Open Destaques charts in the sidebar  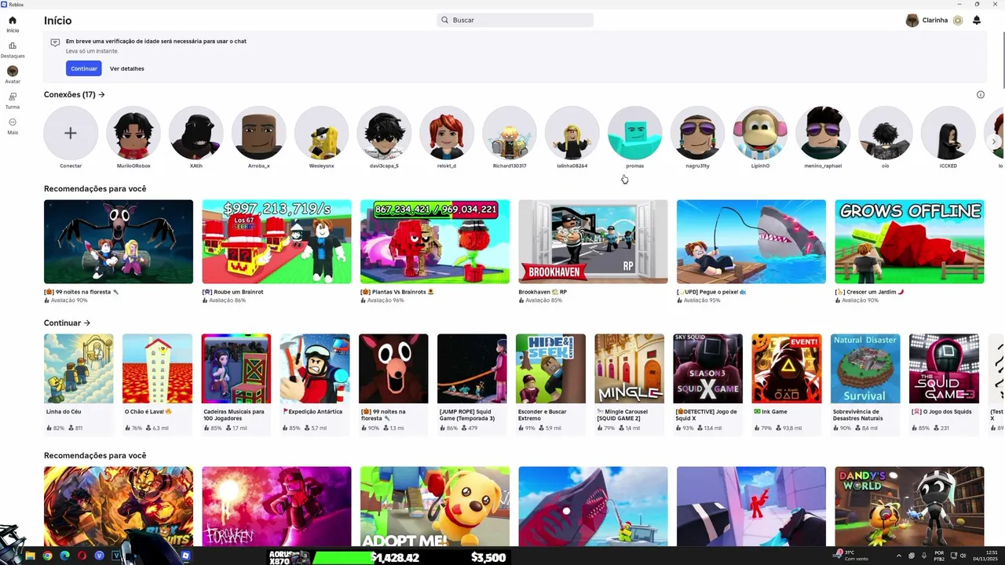point(13,49)
